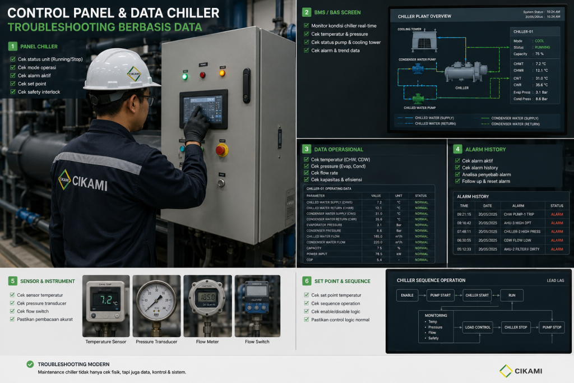The image size is (574, 383).
Task: Click the black door handle on cabinet
Action: (x=247, y=85)
